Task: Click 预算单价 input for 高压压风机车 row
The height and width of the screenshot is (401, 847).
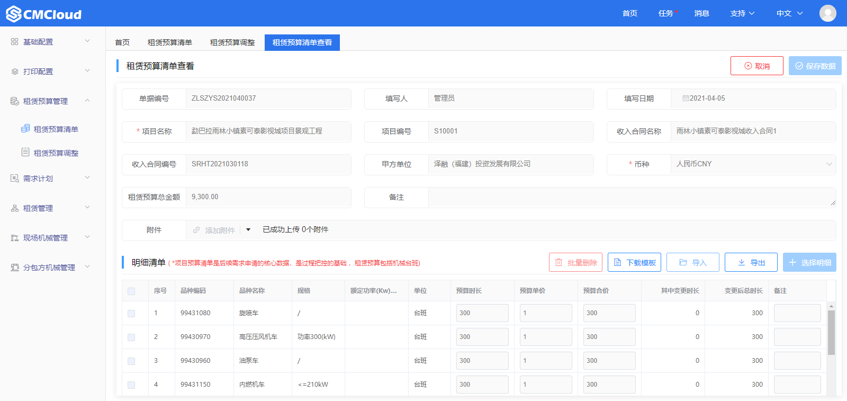Action: 546,337
